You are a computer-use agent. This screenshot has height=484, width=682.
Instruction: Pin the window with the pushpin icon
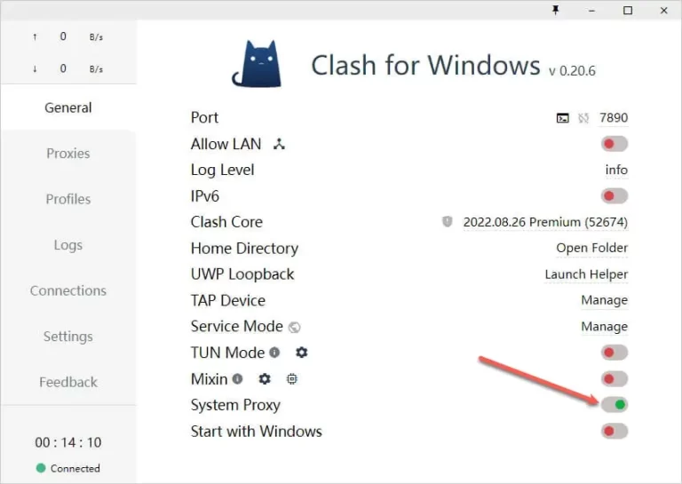click(556, 10)
